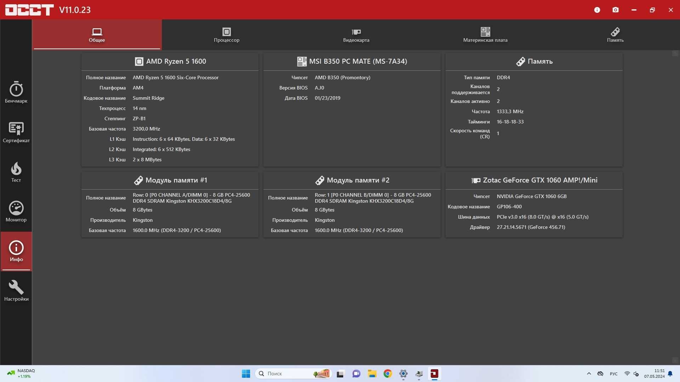Click the GPU icon beside Zotac GeForce GTX 1060
This screenshot has width=680, height=382.
point(476,180)
